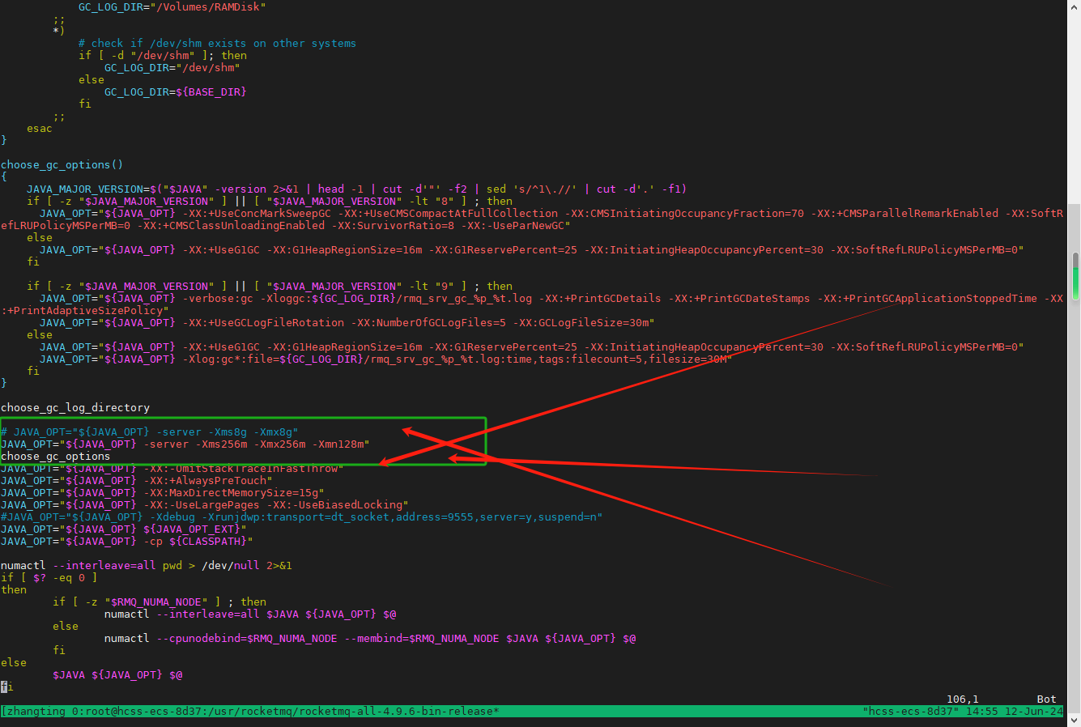
Task: Click the tmux window name with rocketmq path
Action: tap(285, 711)
